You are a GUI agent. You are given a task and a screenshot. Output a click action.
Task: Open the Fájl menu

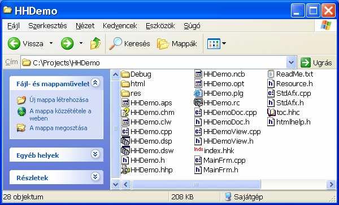pos(14,26)
